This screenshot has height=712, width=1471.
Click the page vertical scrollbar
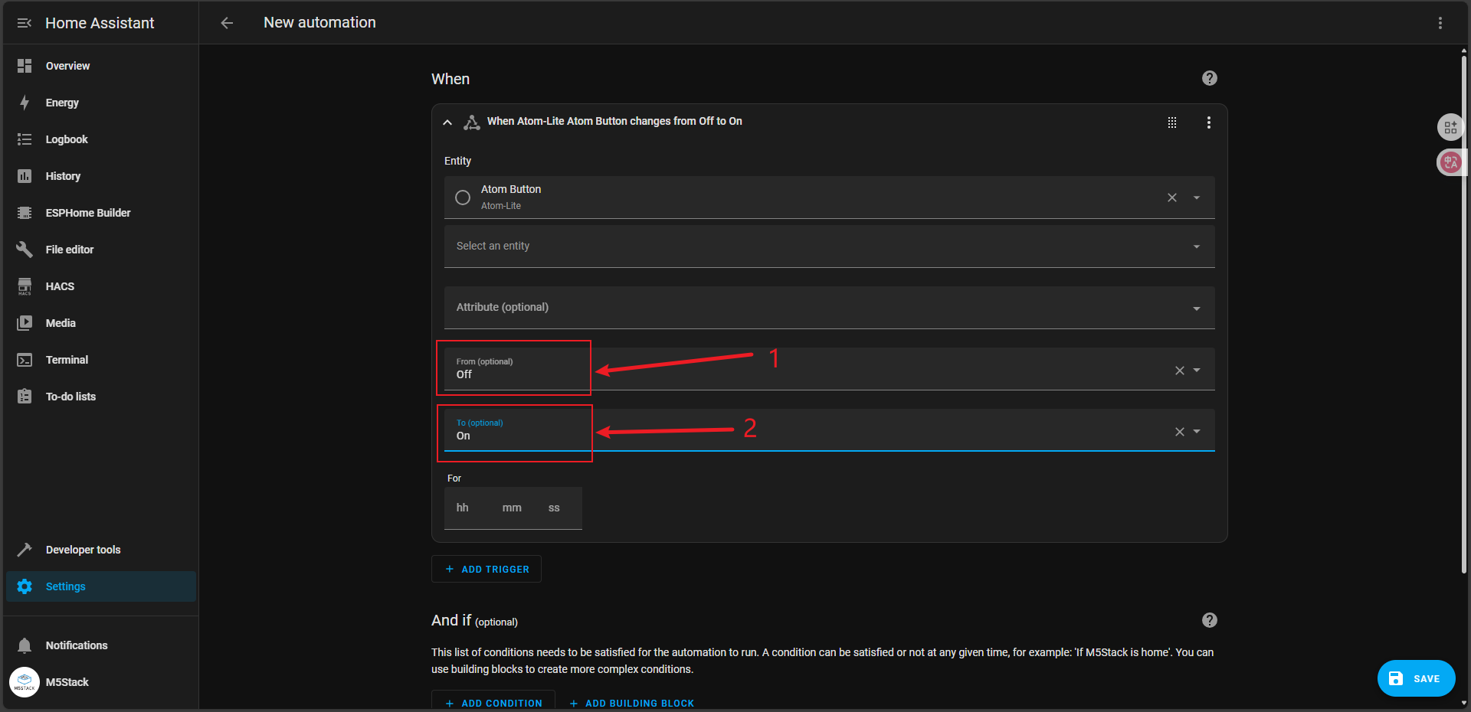(1464, 314)
